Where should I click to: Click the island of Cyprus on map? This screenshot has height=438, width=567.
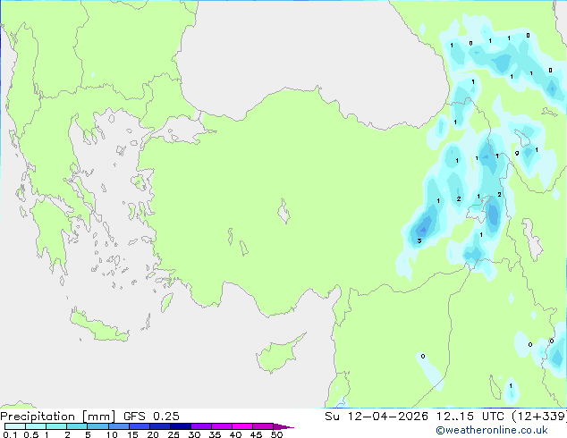pyautogui.click(x=278, y=354)
